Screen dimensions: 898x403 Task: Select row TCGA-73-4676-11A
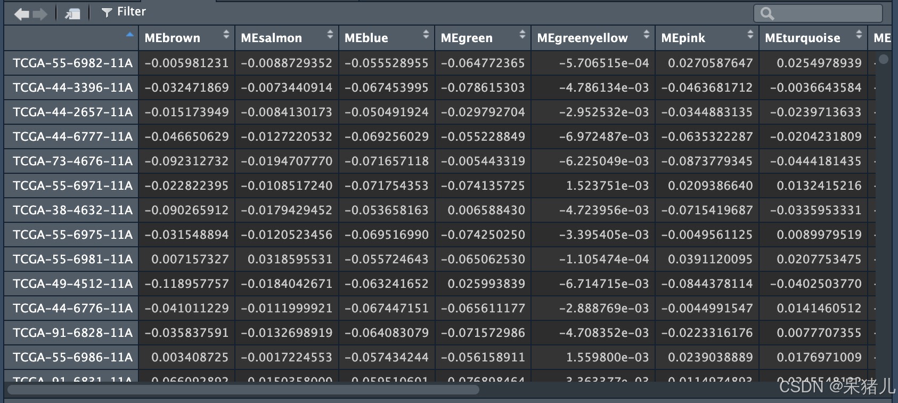pos(72,161)
